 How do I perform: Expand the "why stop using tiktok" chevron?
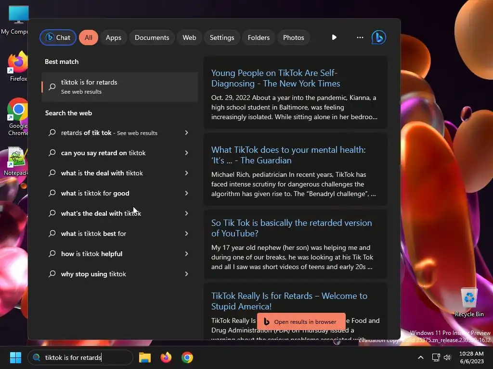(186, 274)
